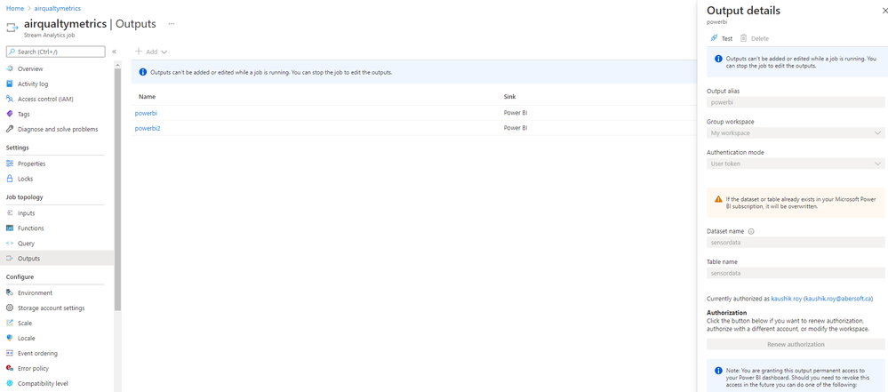888x392 pixels.
Task: Select Diagnose and solve problems
Action: (x=58, y=129)
